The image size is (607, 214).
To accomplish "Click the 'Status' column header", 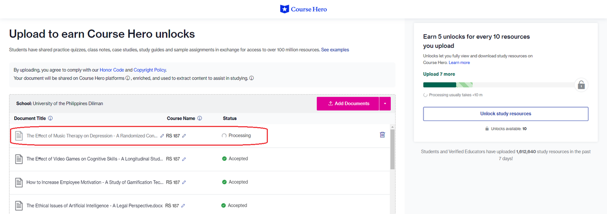I will pyautogui.click(x=230, y=119).
